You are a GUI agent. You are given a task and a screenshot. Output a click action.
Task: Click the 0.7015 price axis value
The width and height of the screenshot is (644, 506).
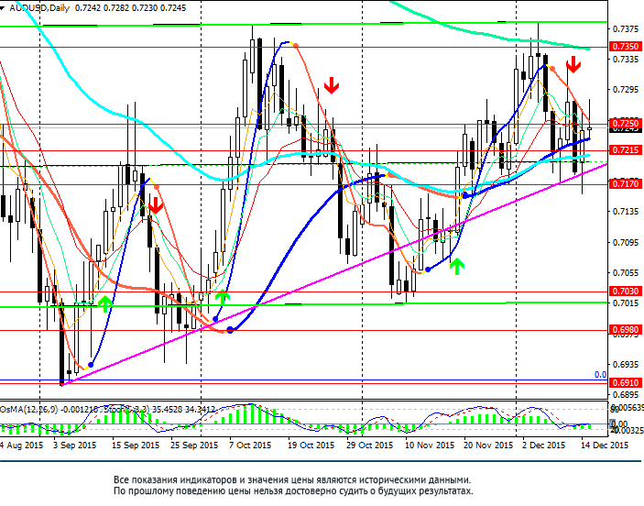626,303
